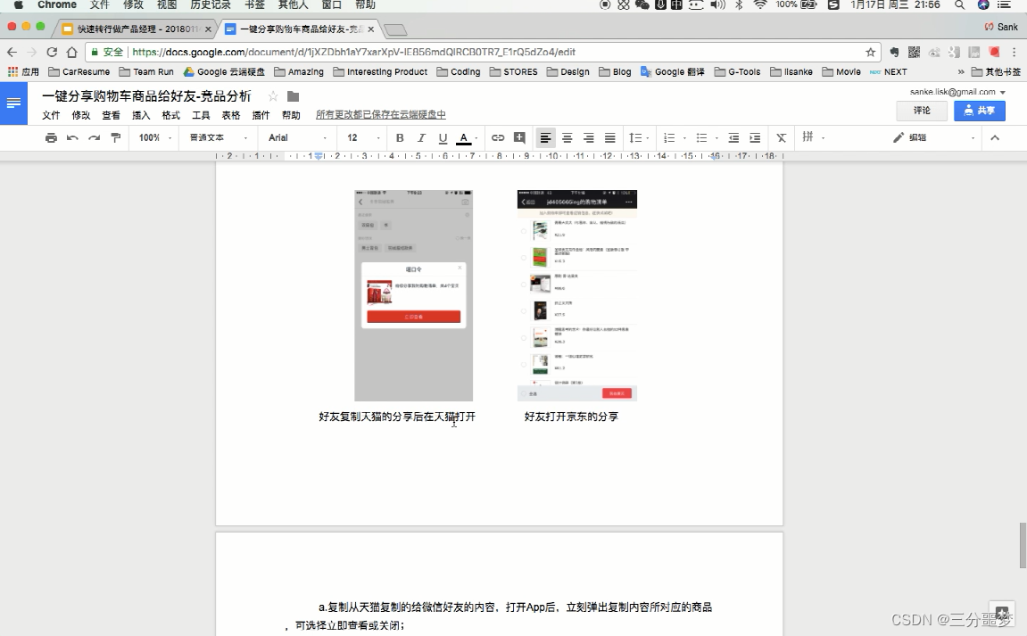Click the Print icon in toolbar
Viewport: 1027px width, 636px height.
51,137
